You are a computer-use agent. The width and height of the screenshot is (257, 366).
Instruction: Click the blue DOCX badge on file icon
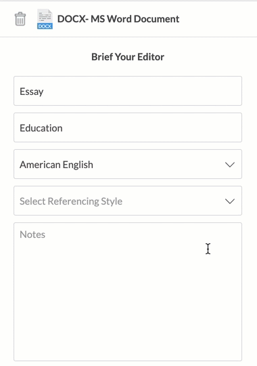click(x=45, y=26)
